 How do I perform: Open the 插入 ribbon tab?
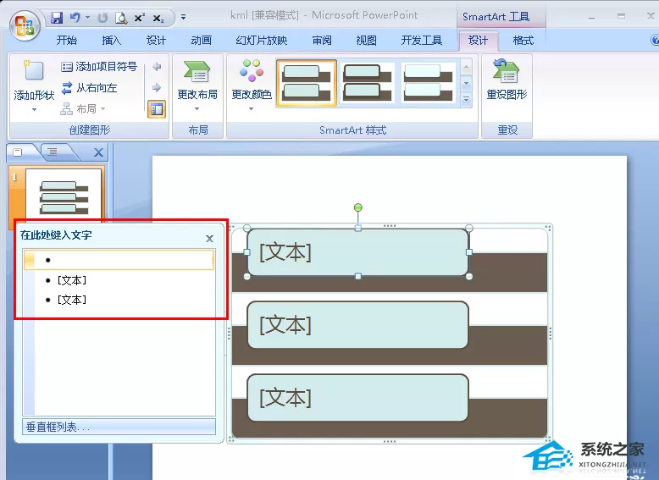pos(111,41)
